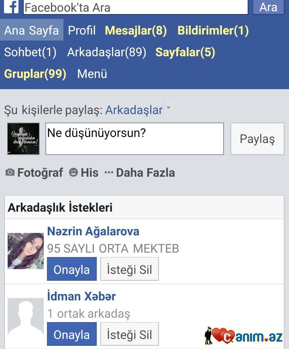Open Mesajlar(8) messages
The image size is (289, 349).
[x=136, y=31]
